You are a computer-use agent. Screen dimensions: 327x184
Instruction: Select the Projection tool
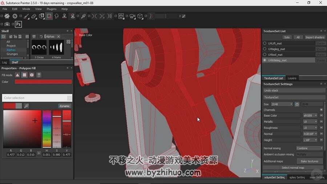[41, 16]
